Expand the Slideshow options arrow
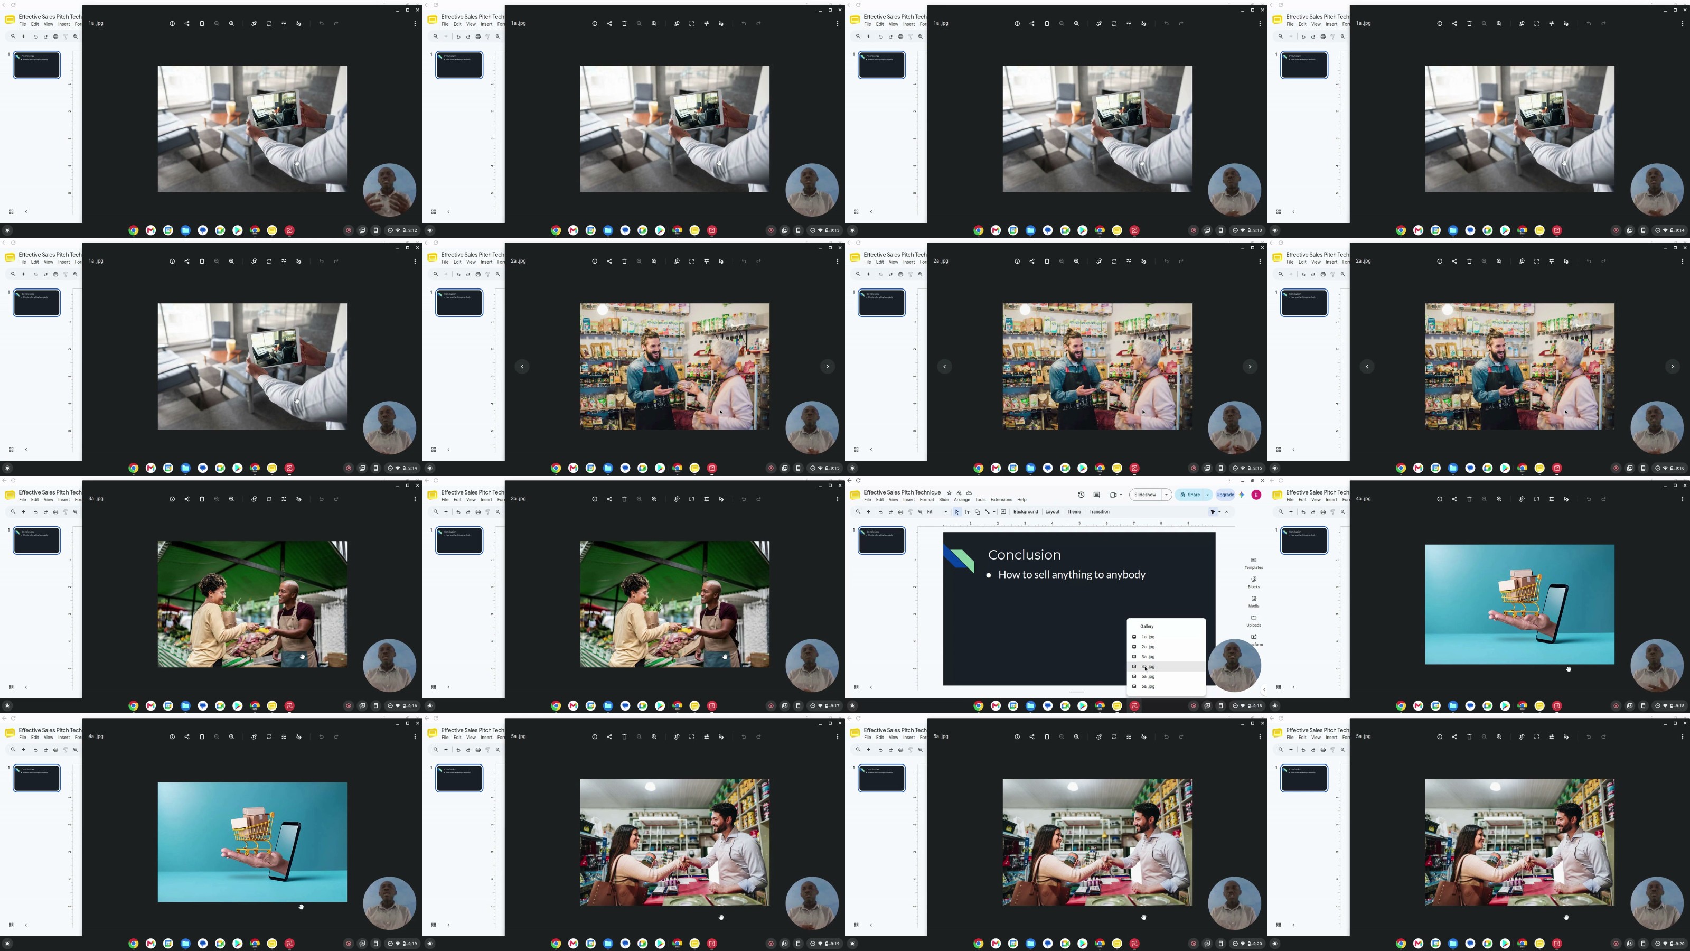This screenshot has width=1690, height=951. click(1166, 495)
